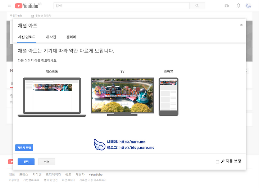Open the 이용약관 footer link
The width and height of the screenshot is (259, 188).
point(14,180)
